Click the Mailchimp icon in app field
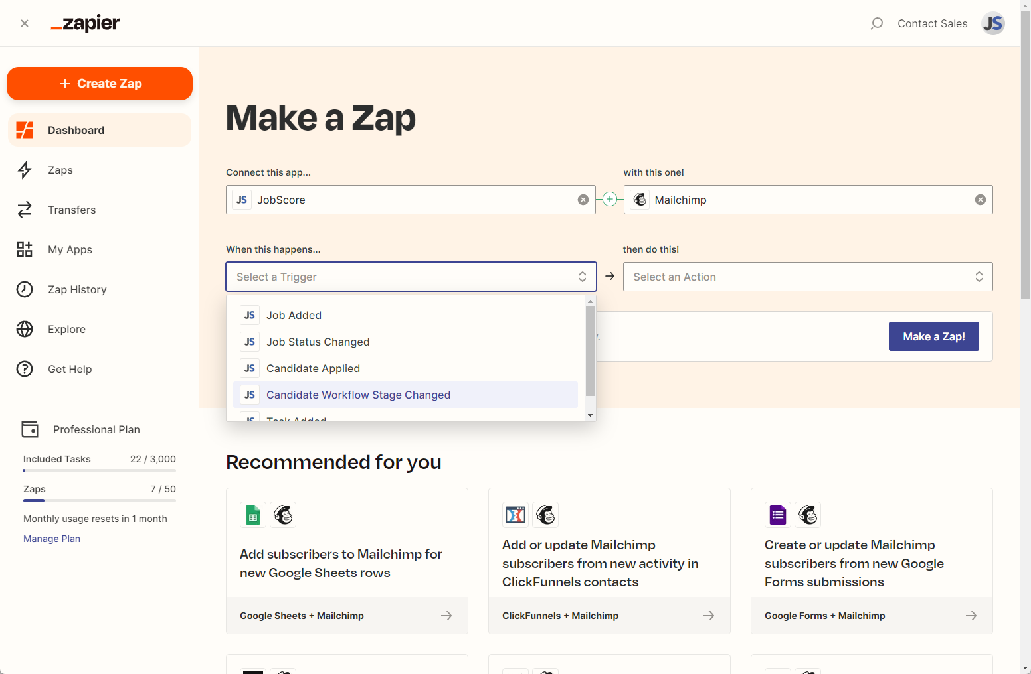This screenshot has width=1031, height=674. coord(640,200)
